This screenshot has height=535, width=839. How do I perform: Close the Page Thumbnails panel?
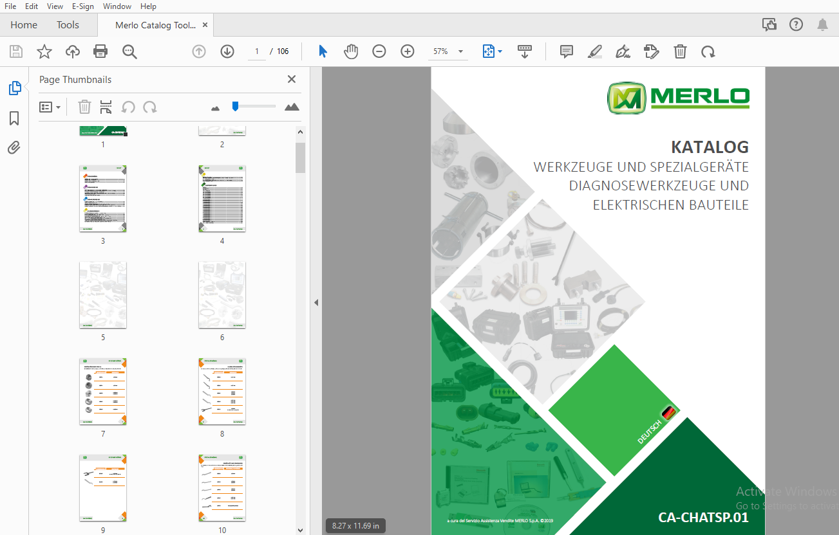(292, 79)
